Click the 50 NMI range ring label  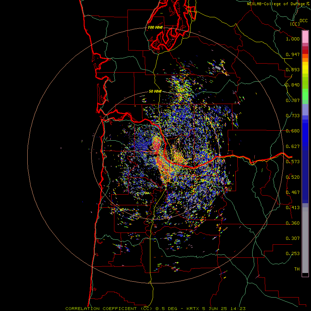155,92
